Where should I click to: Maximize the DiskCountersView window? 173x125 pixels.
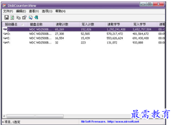click(150, 4)
